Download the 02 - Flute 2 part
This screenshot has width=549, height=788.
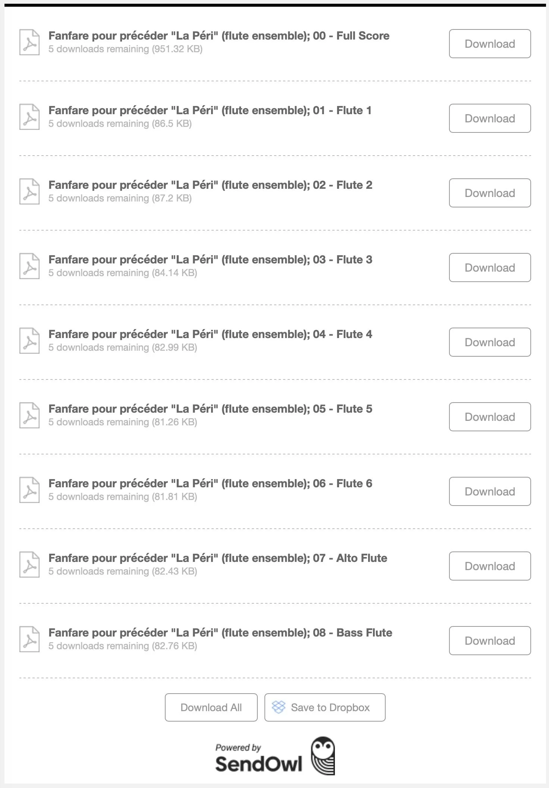click(490, 193)
